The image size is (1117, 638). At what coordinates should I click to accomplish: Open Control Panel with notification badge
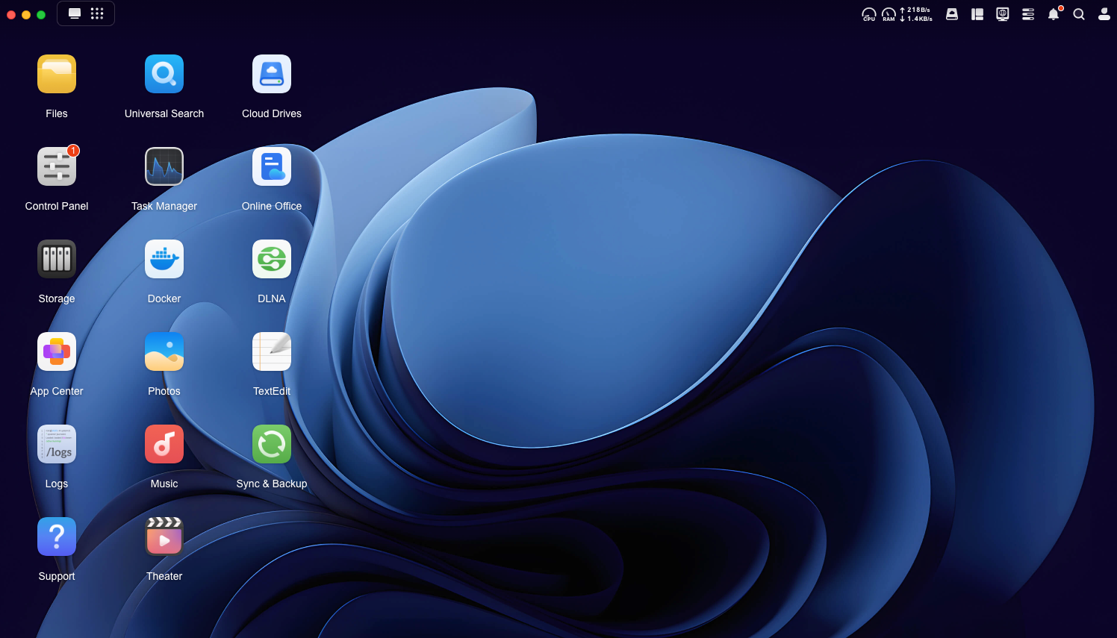click(x=57, y=167)
